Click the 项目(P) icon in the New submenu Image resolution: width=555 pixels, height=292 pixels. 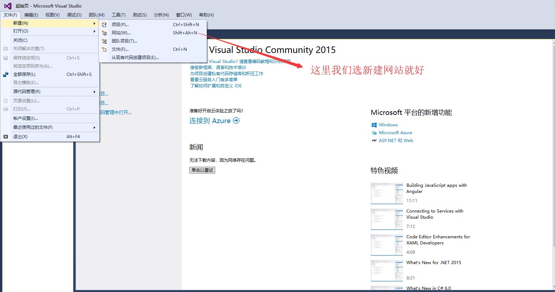104,24
